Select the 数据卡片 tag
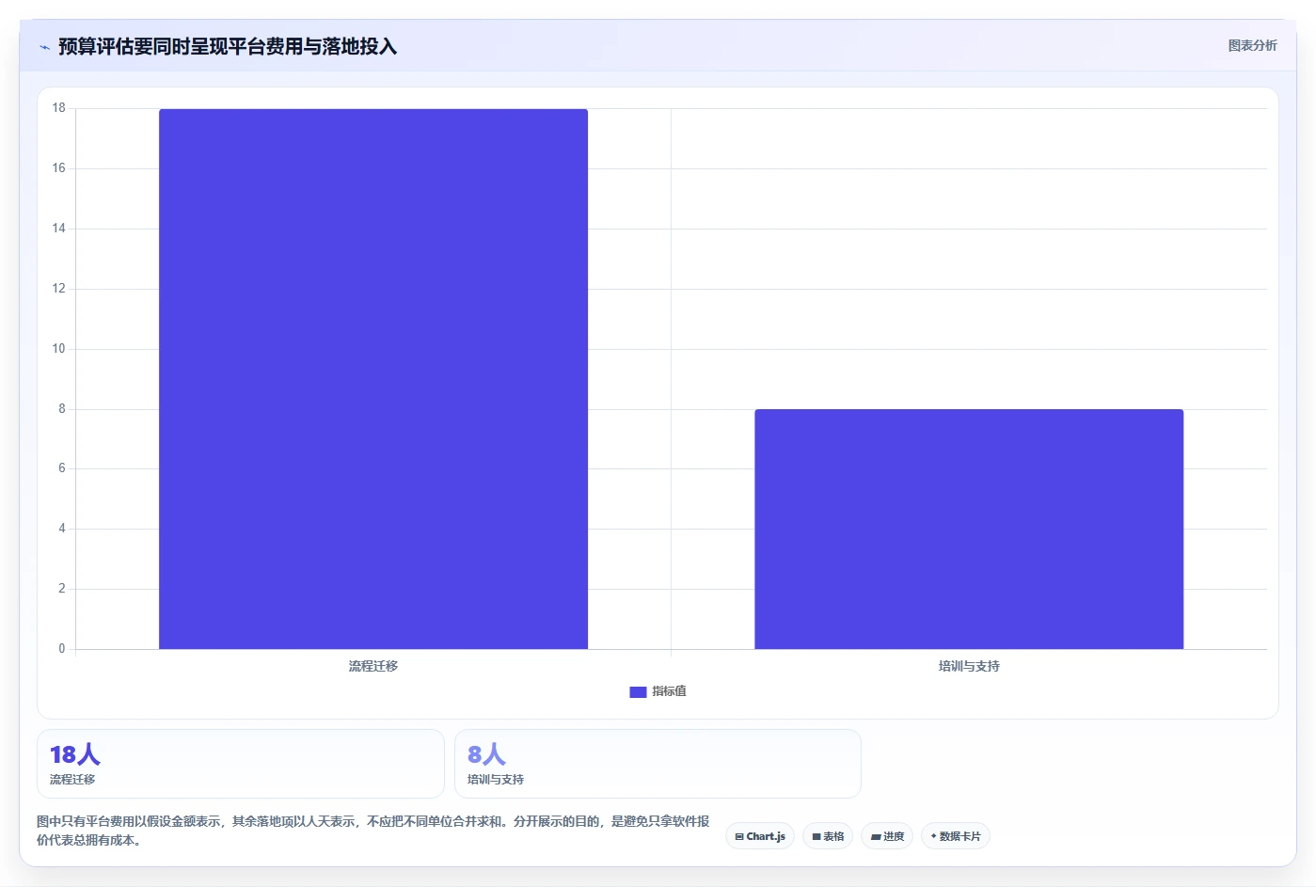Image resolution: width=1316 pixels, height=887 pixels. [x=956, y=836]
